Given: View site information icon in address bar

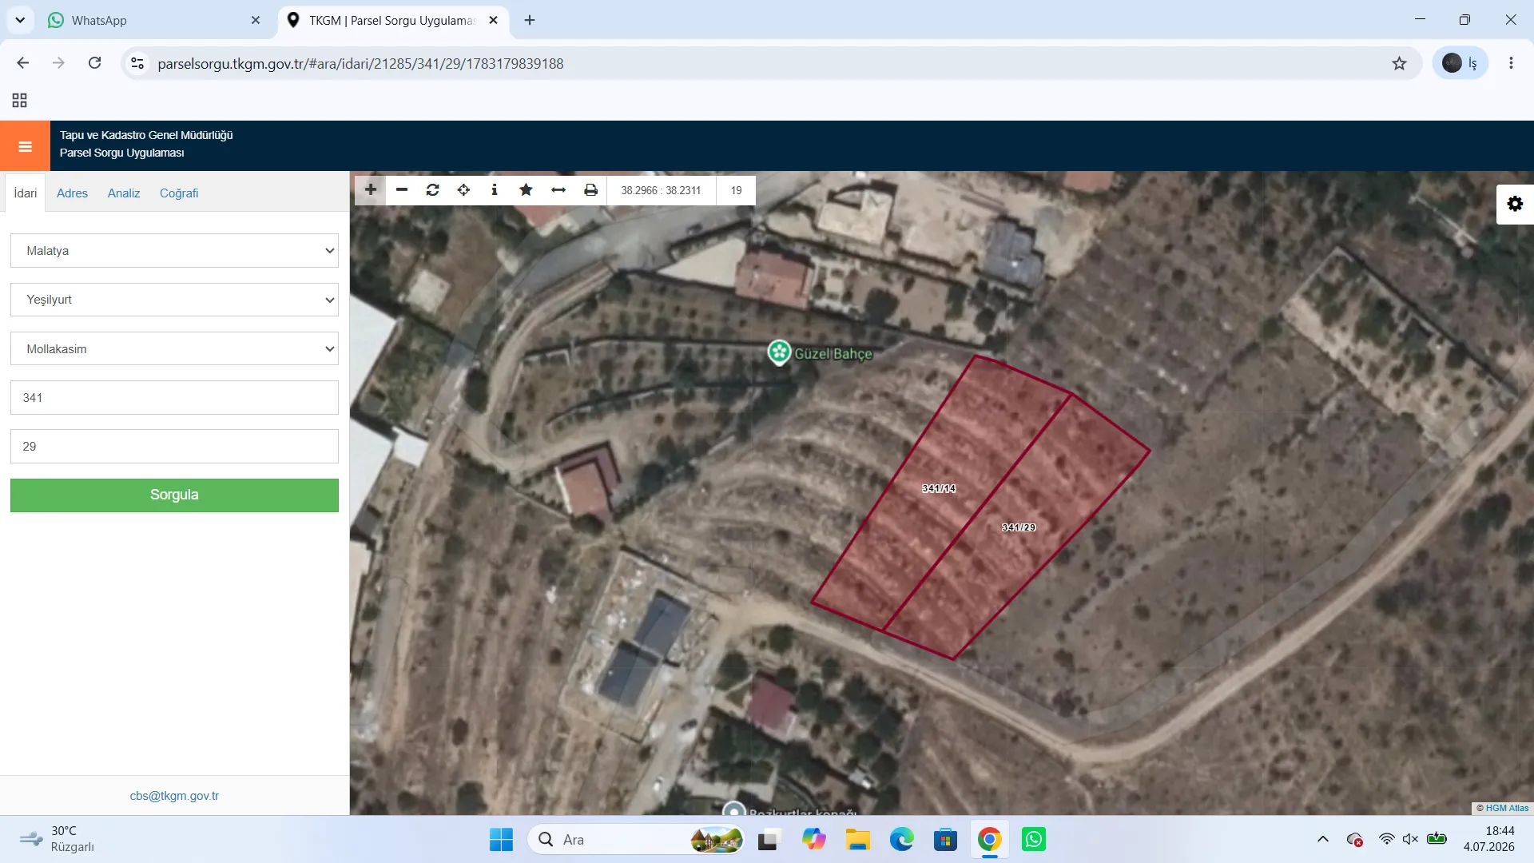Looking at the screenshot, I should click(137, 63).
